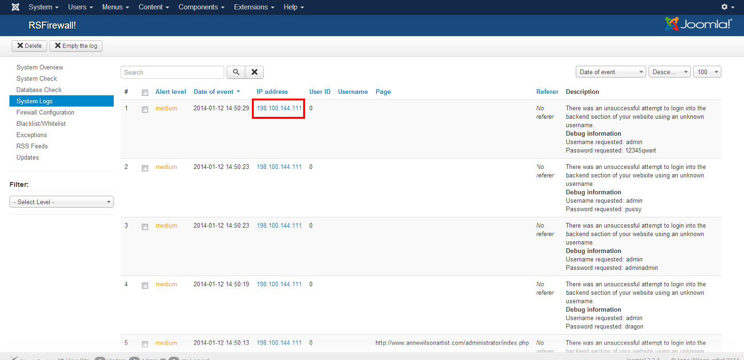Viewport: 744px width, 360px height.
Task: Select System Logs in sidebar
Action: pyautogui.click(x=62, y=101)
